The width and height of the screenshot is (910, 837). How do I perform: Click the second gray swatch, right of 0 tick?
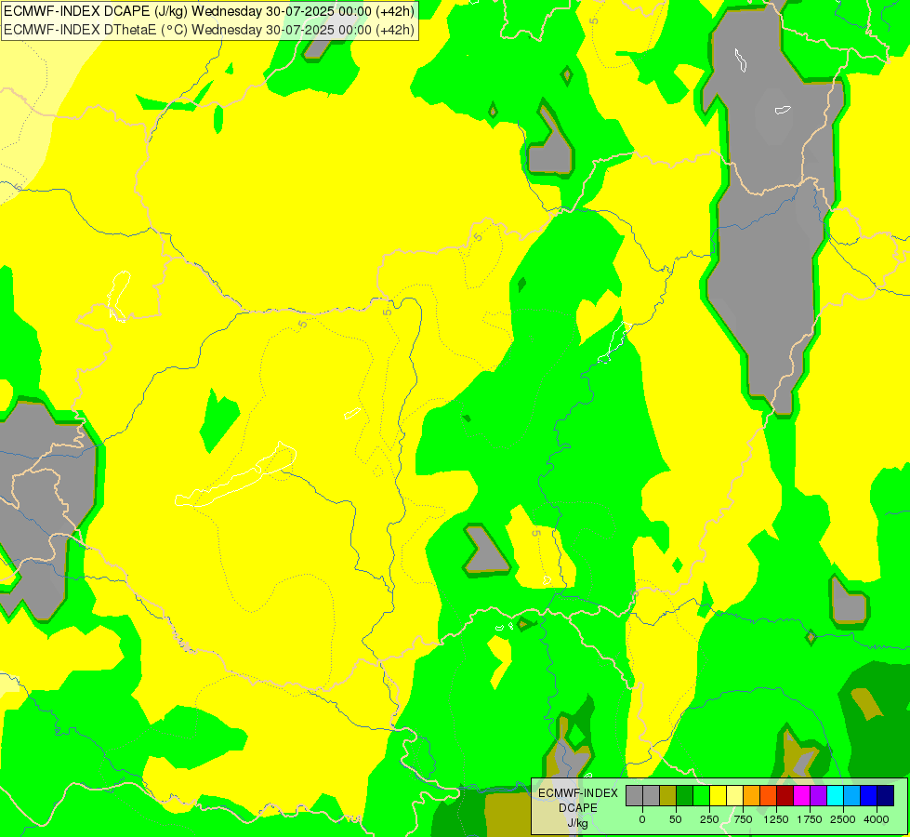pyautogui.click(x=651, y=796)
